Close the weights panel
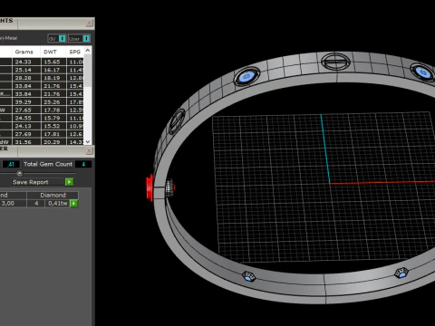Screen dimensions: 435x326 coord(89,23)
